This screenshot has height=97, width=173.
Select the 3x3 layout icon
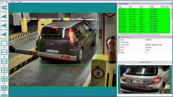4,88
